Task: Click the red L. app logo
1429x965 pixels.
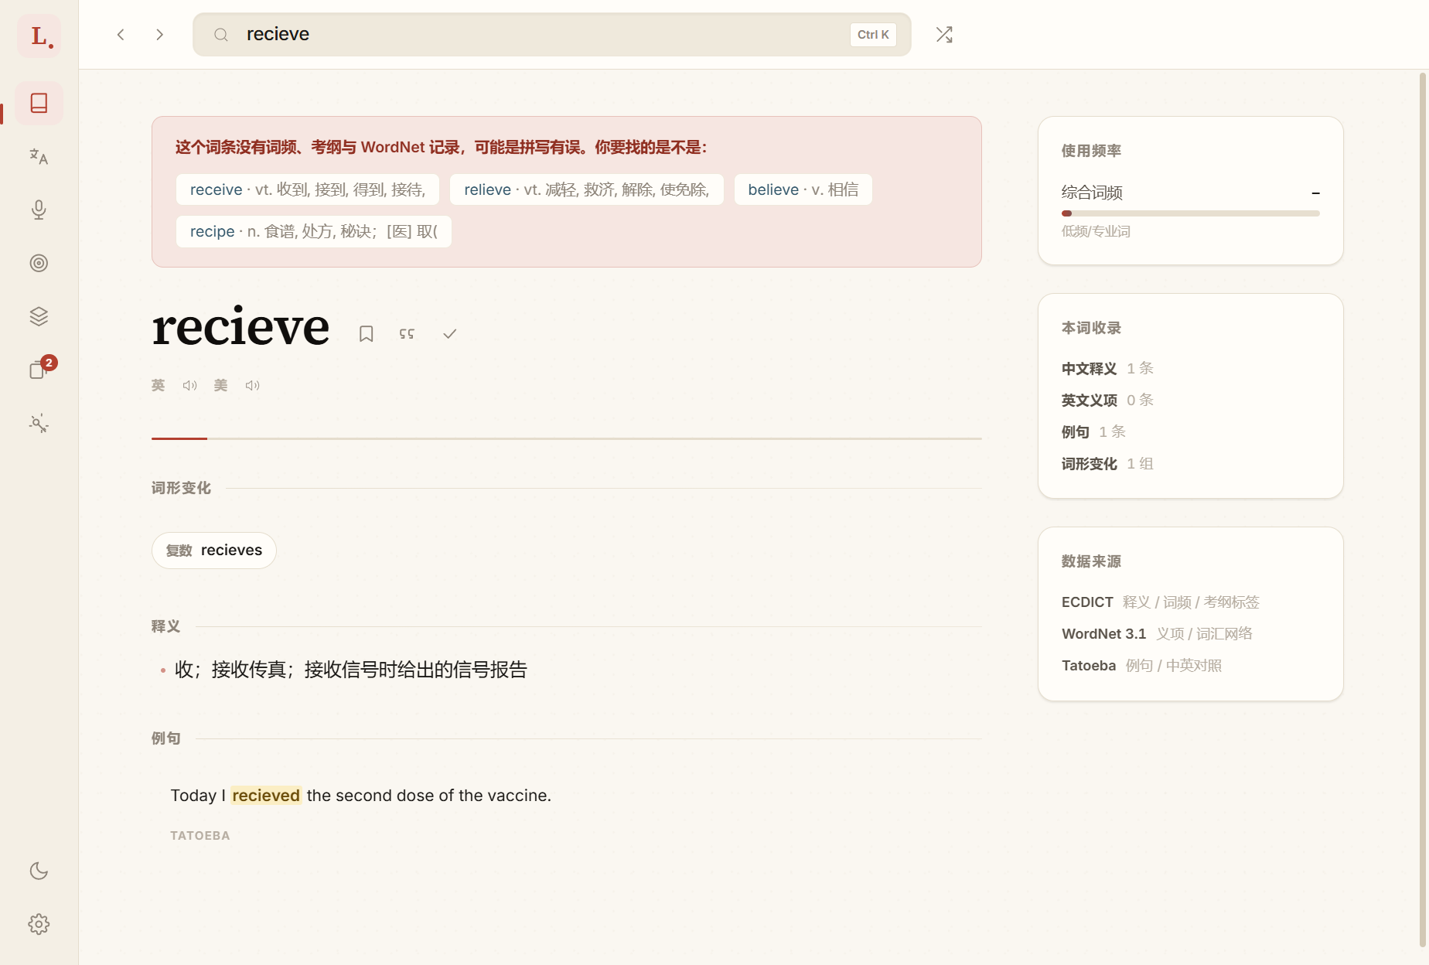Action: click(x=39, y=36)
